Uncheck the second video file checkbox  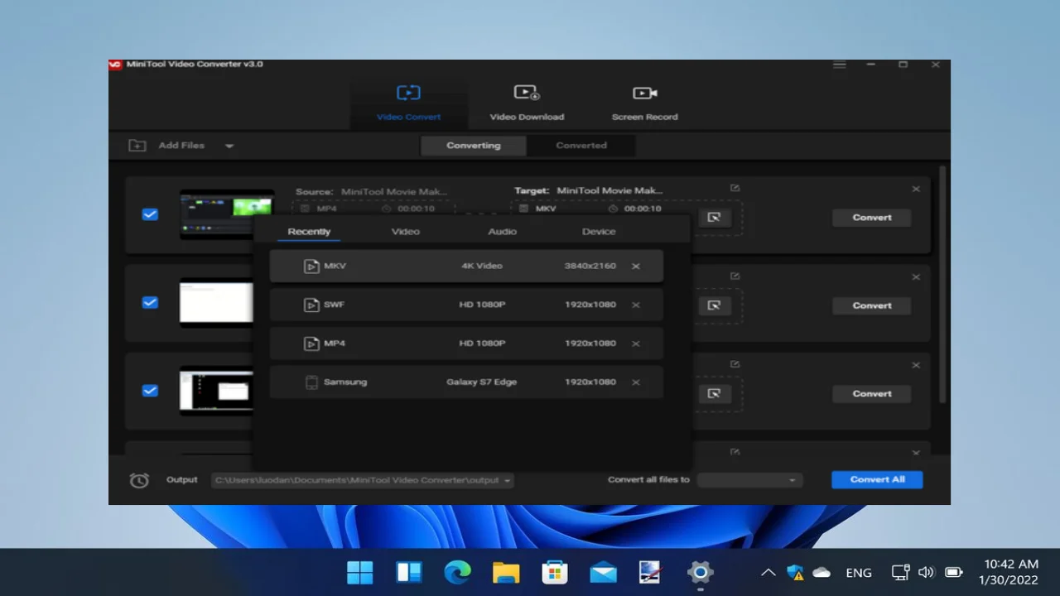coord(150,302)
